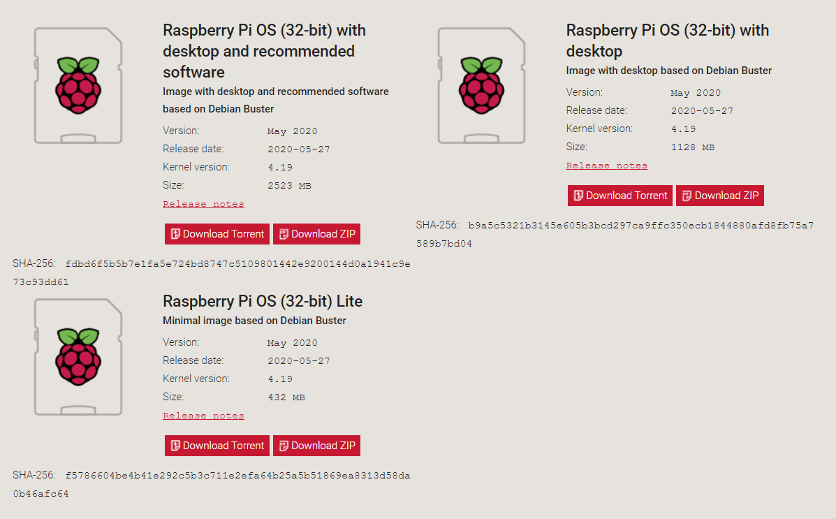Click the Raspberry Pi OS Lite SD card icon
836x519 pixels.
click(78, 356)
